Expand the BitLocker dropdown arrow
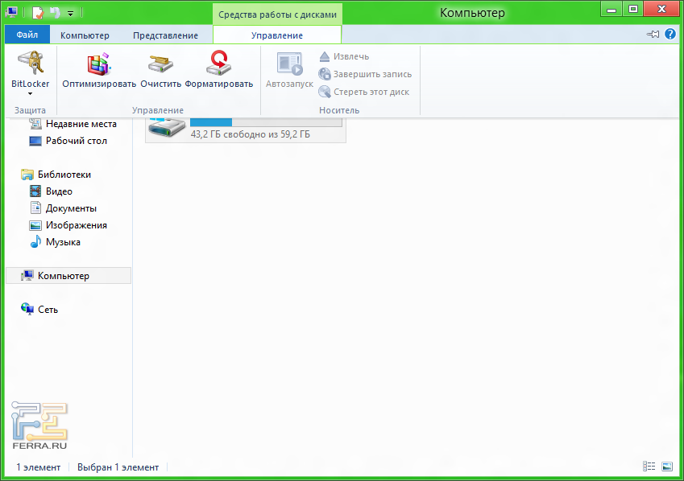684x481 pixels. 30,93
